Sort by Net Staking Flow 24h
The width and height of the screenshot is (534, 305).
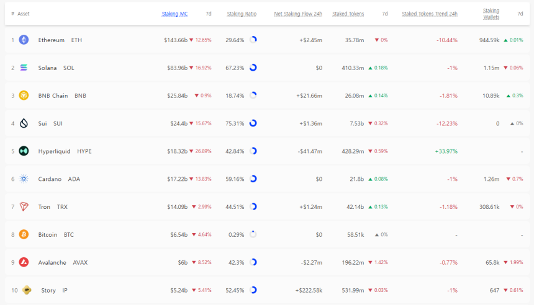pos(297,14)
